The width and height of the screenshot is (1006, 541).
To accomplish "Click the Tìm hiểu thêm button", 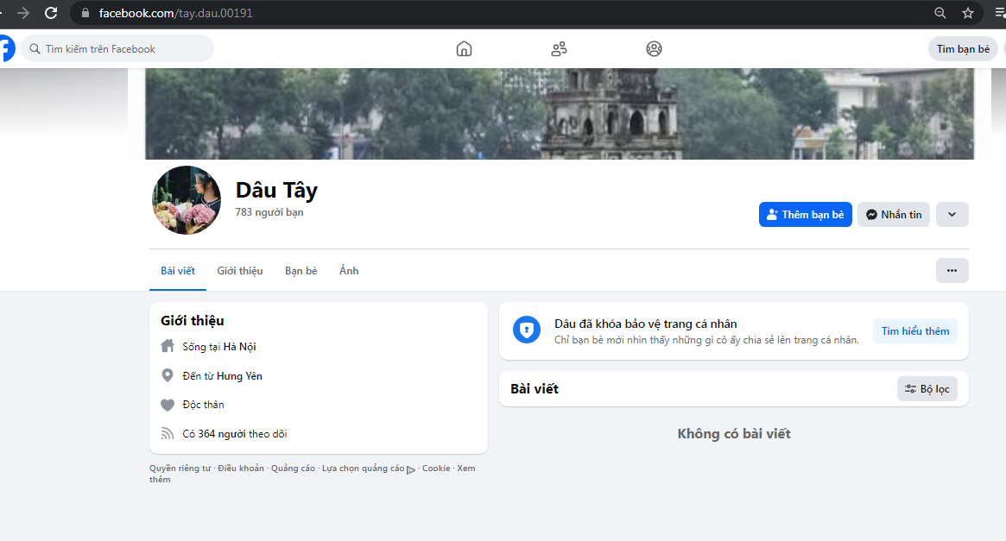I will click(x=914, y=331).
